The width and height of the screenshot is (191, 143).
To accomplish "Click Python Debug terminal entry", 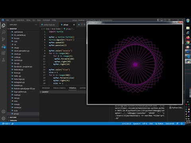I will click(176, 108).
